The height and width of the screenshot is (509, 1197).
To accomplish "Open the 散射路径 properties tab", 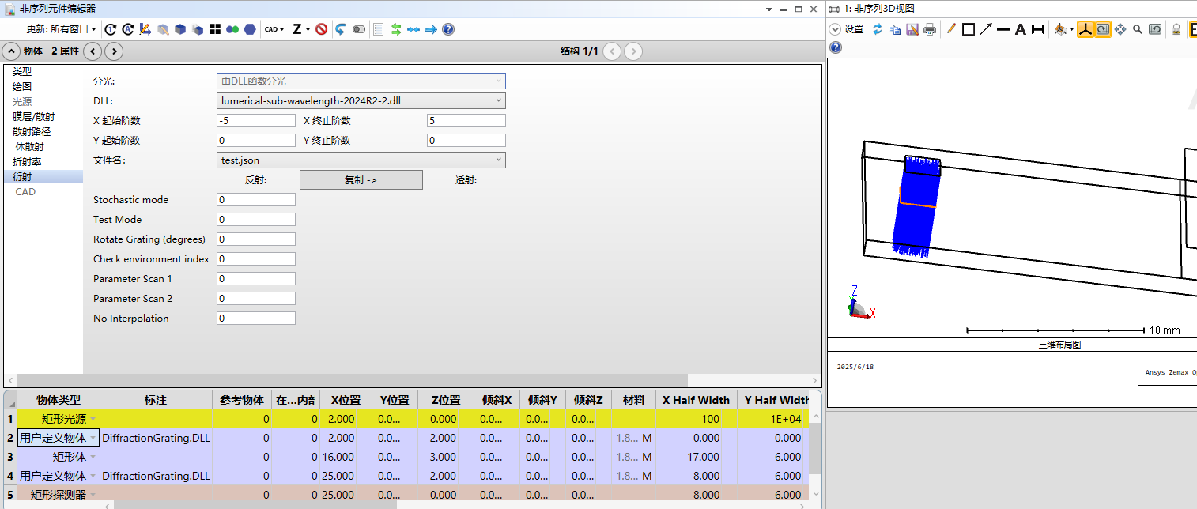I will coord(32,131).
